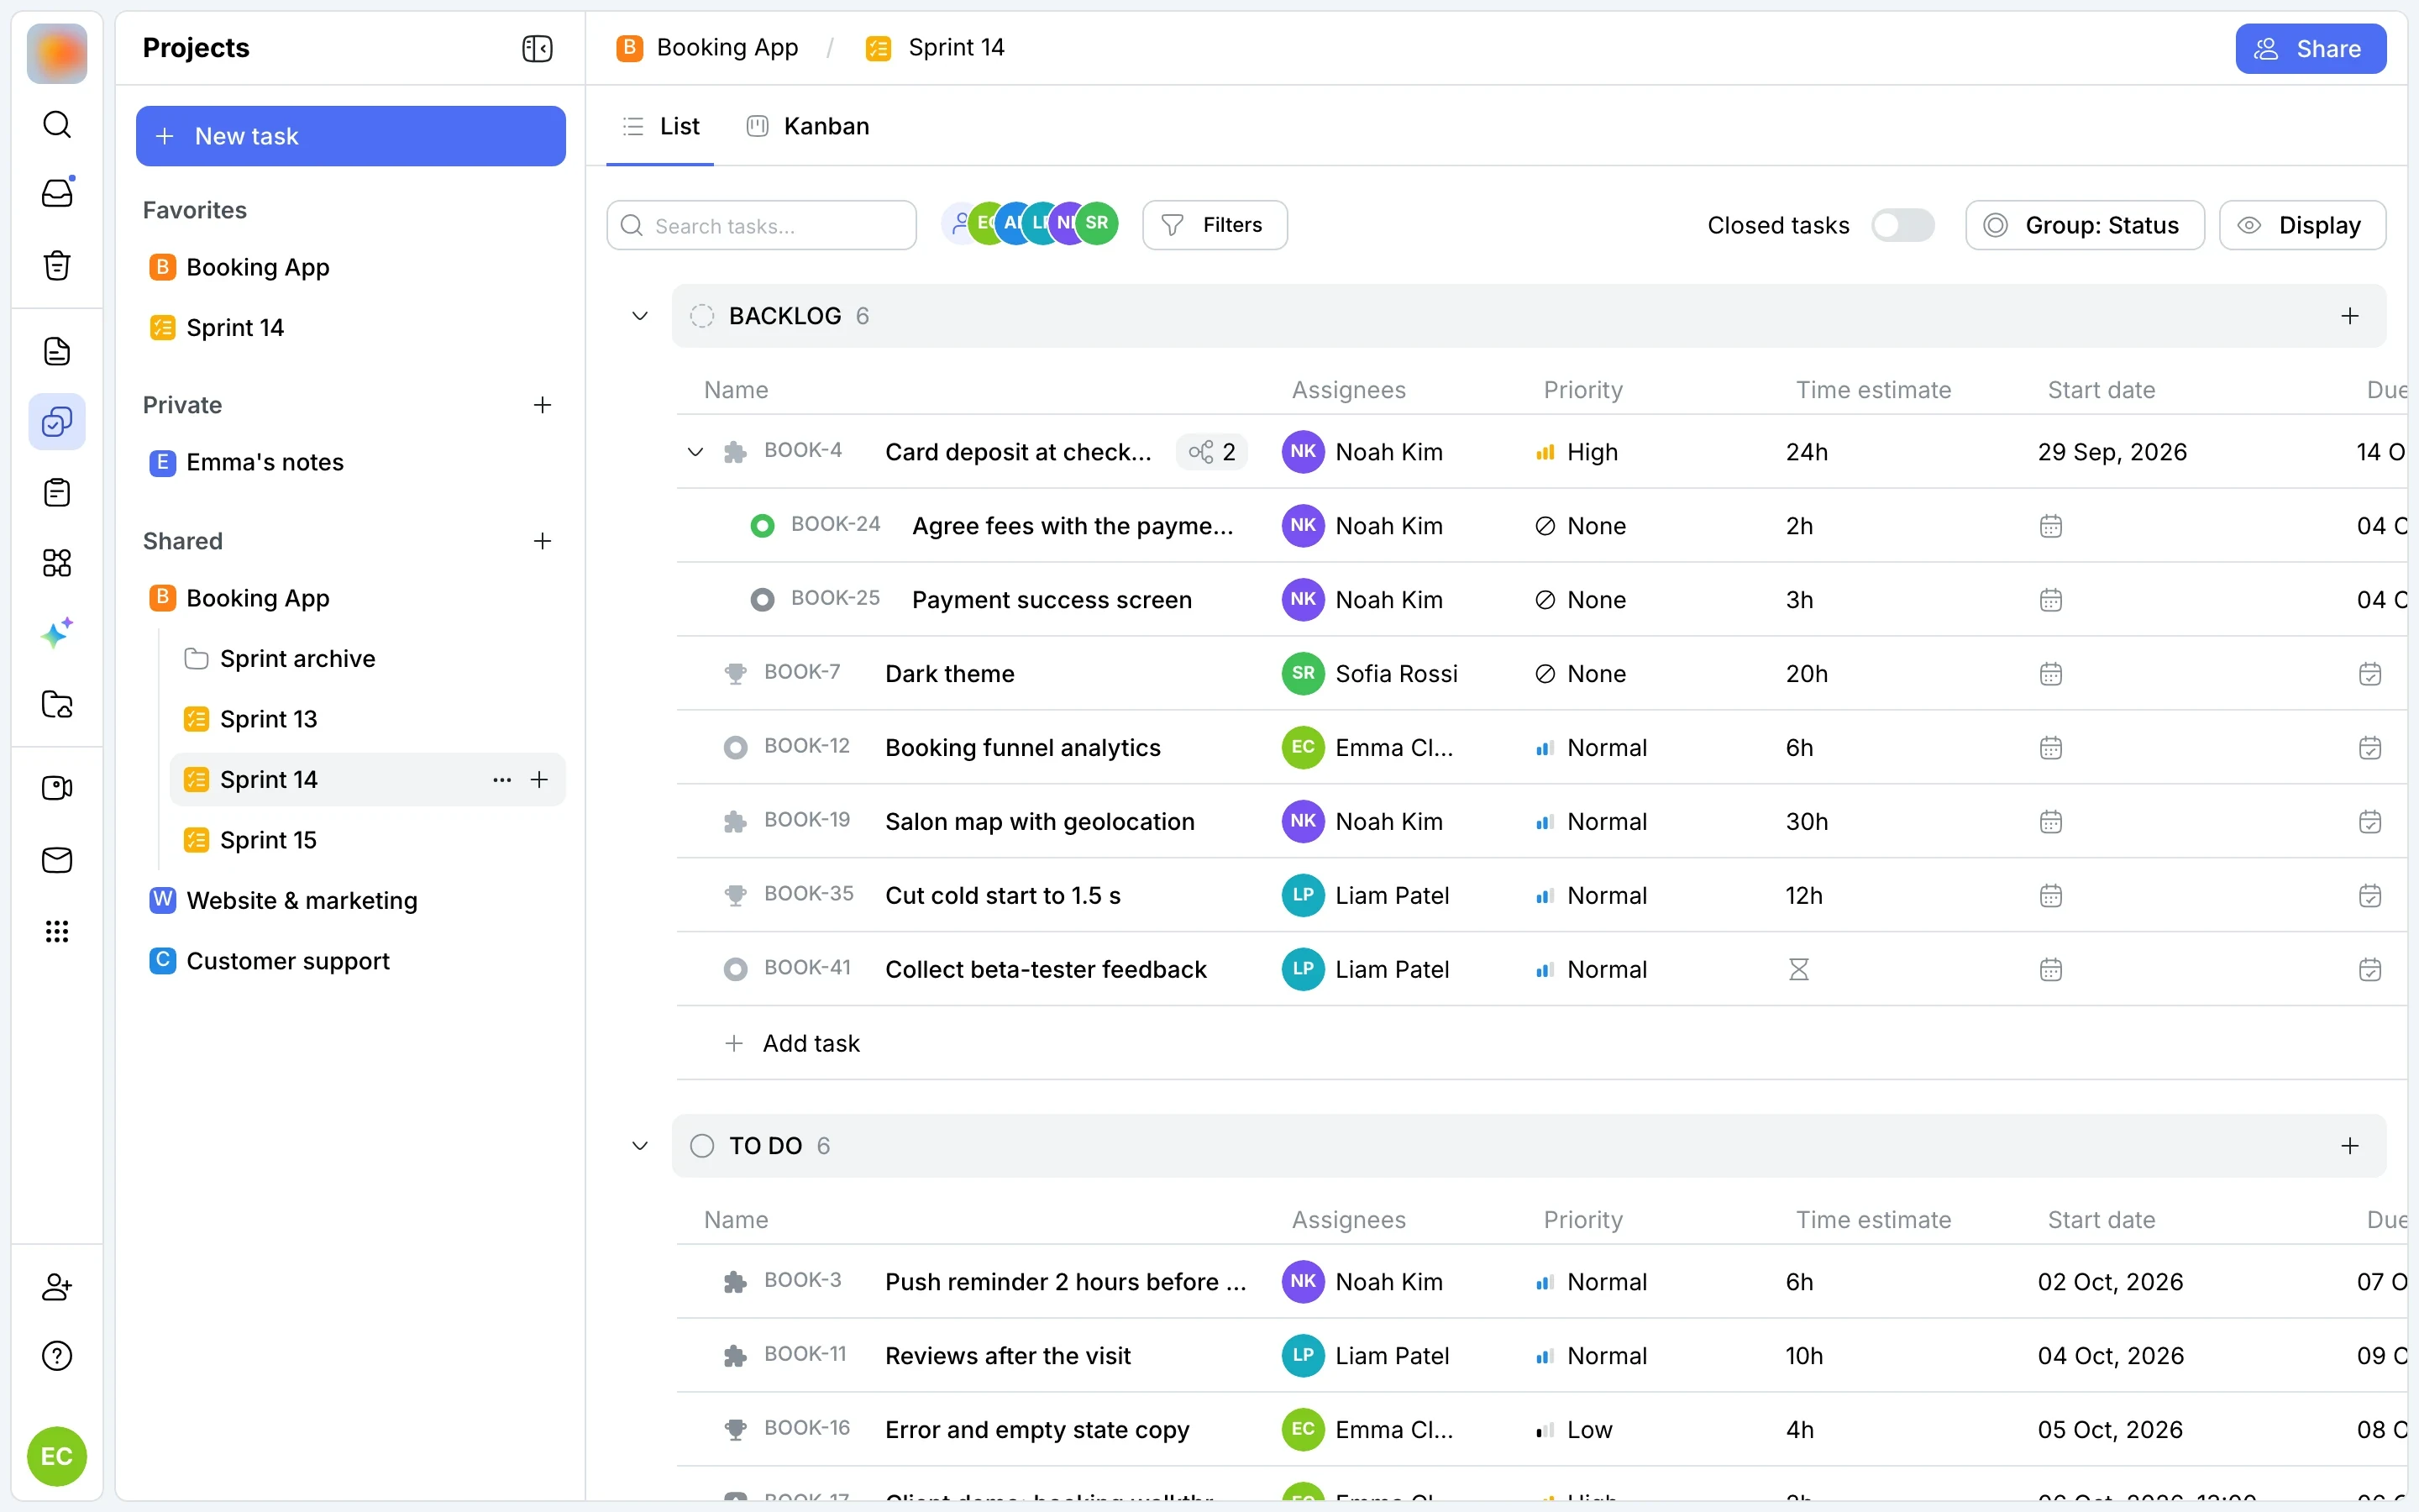Screen dimensions: 2419x1512
Task: Click the unassigned person filter avatar
Action: 958,223
